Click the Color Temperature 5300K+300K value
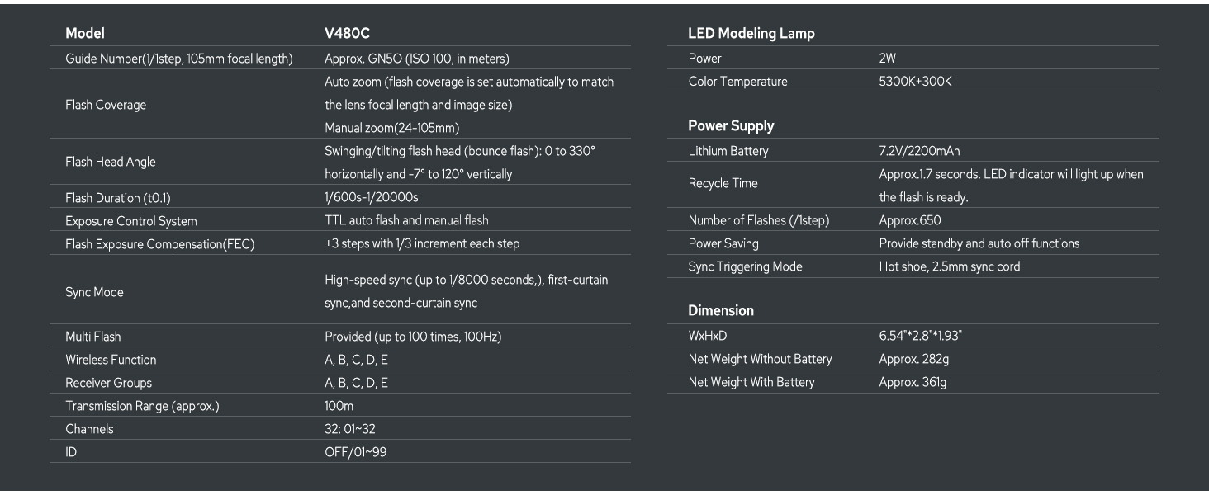This screenshot has width=1209, height=495. click(916, 82)
